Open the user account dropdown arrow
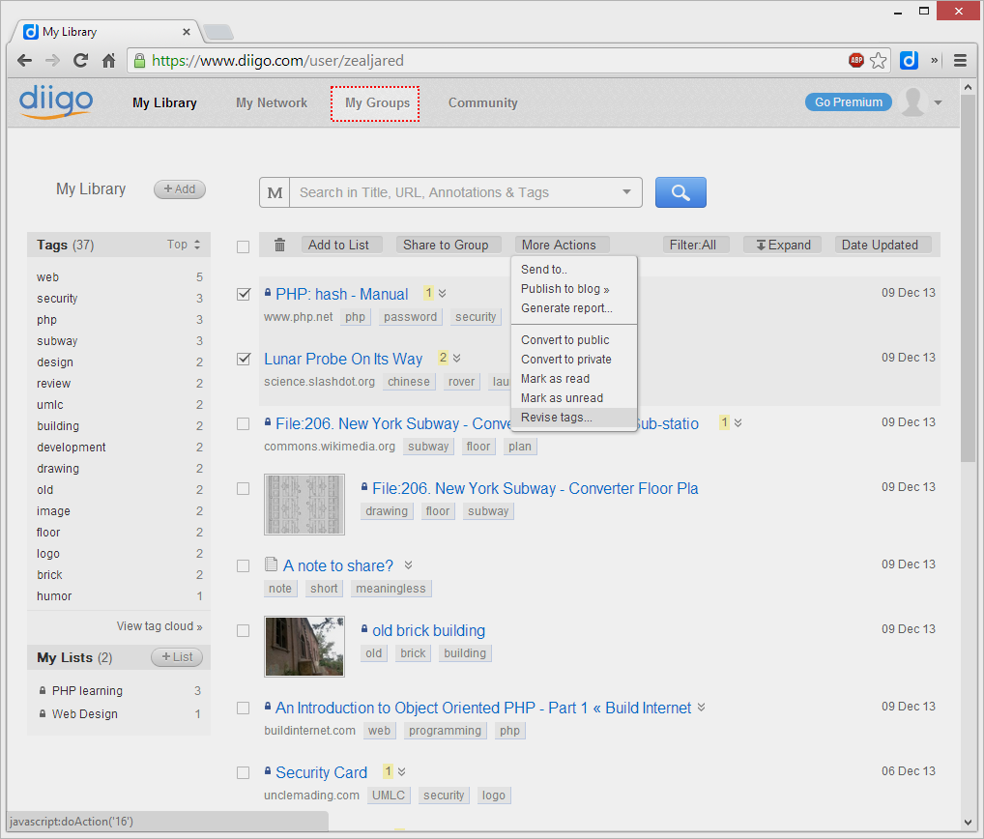Viewport: 984px width, 839px height. [x=939, y=102]
